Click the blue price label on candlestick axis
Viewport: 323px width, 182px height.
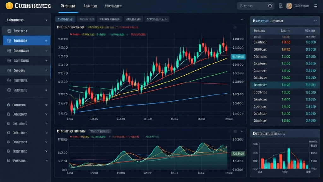pyautogui.click(x=238, y=57)
